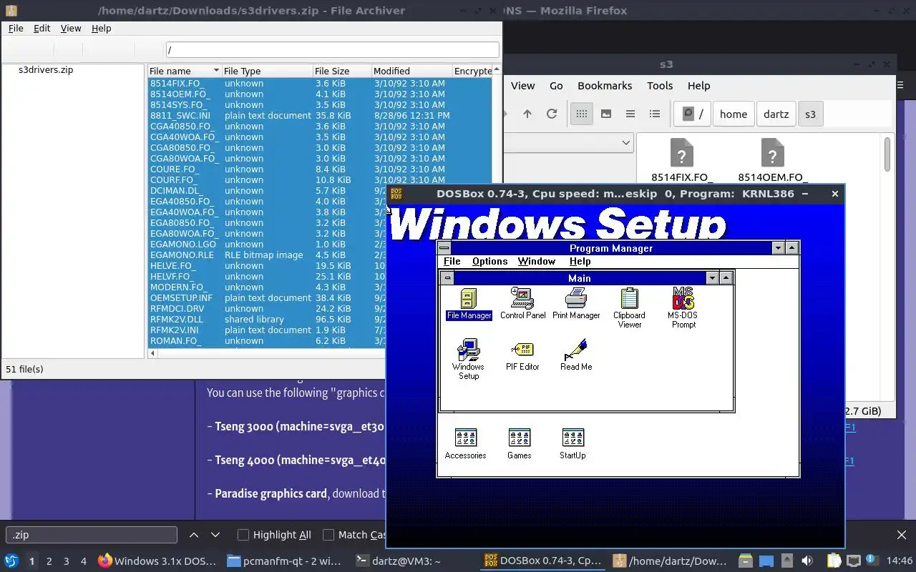
Task: Switch file manager to thumbnail view
Action: coord(606,114)
